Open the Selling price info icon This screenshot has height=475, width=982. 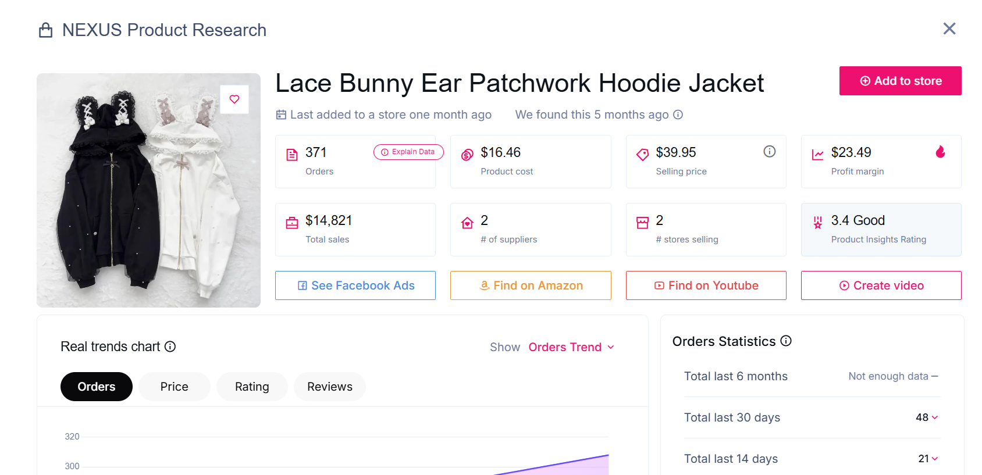(x=769, y=152)
